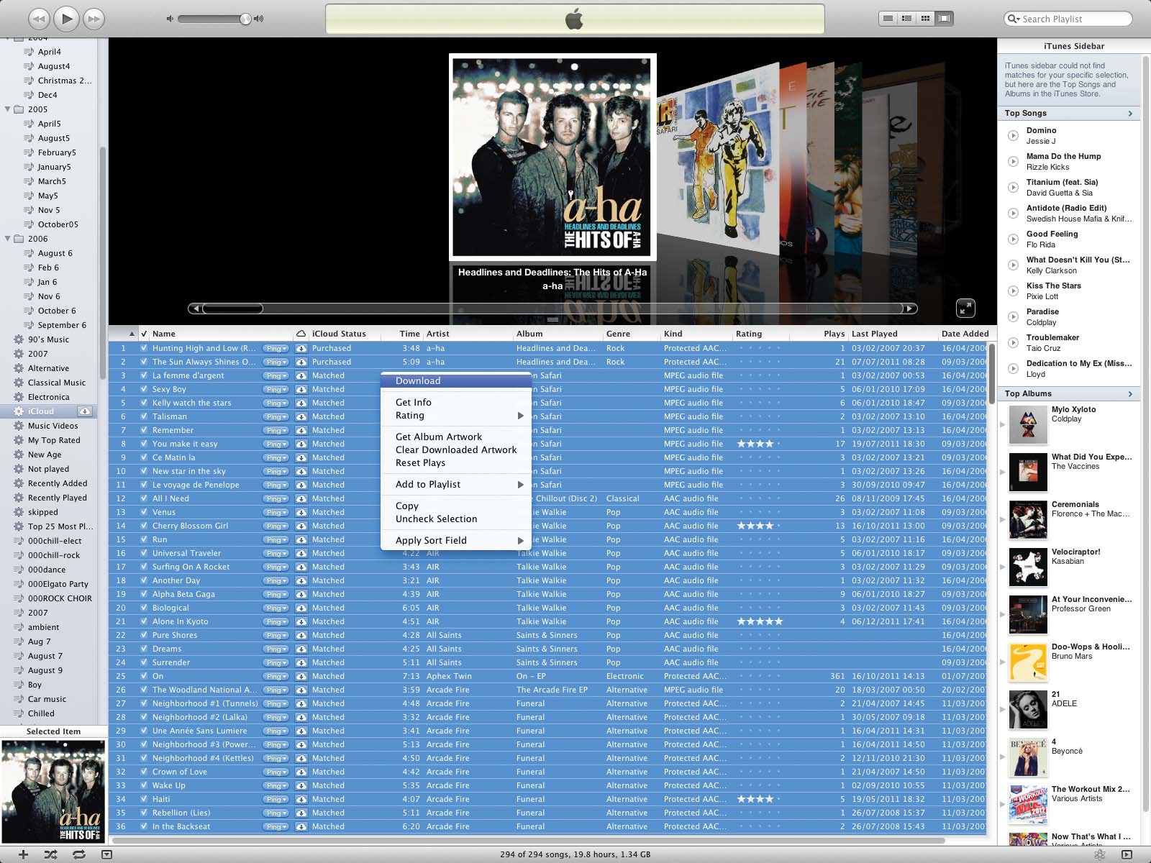Uncheck the checkbox for La femme d'argent
Image resolution: width=1151 pixels, height=863 pixels.
(144, 375)
